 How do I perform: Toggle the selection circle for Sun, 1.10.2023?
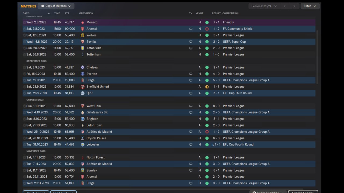[x=24, y=106]
